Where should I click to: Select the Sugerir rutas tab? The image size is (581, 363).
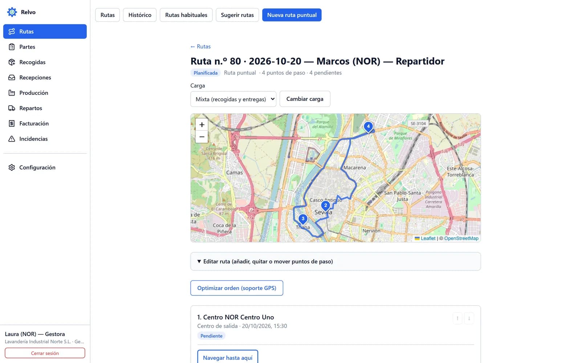(x=237, y=15)
